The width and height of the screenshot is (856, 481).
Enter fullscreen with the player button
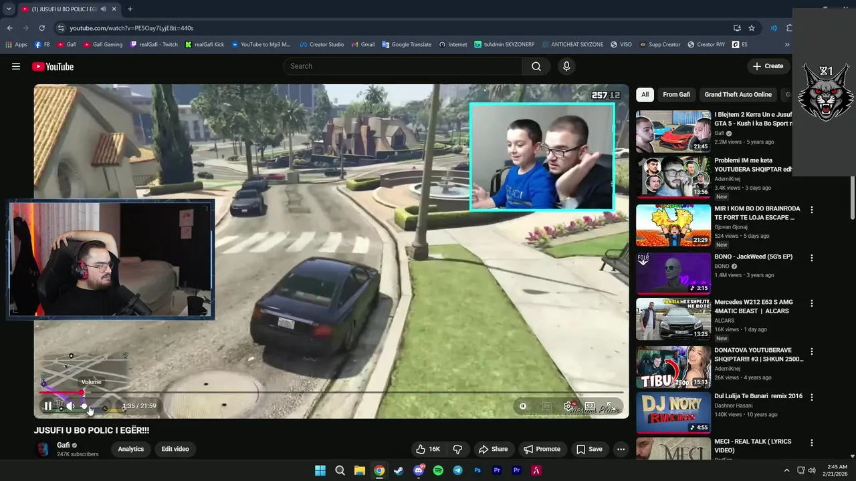click(611, 406)
